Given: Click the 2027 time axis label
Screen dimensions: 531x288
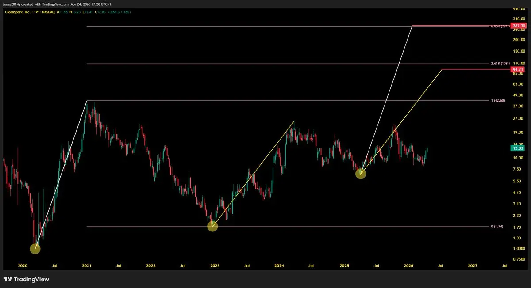Looking at the screenshot, I should [x=472, y=266].
